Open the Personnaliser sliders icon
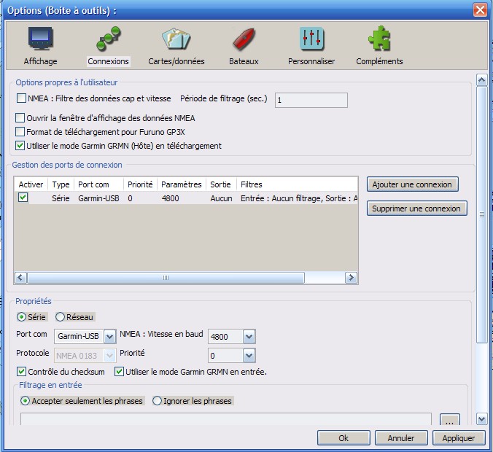493x452 pixels. (311, 39)
